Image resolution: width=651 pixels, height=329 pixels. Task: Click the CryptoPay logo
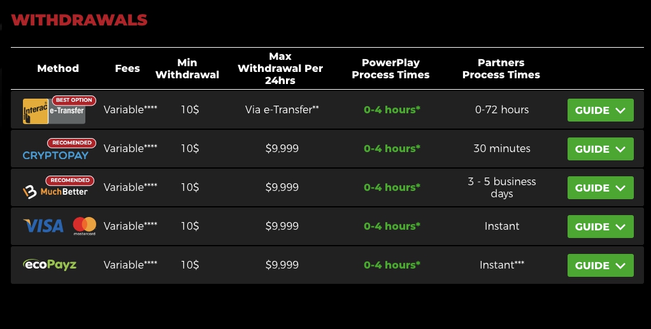(55, 155)
